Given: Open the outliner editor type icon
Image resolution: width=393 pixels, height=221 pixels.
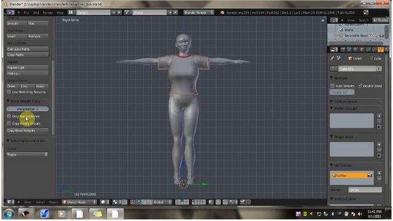Looking at the screenshot, I should pyautogui.click(x=334, y=20).
